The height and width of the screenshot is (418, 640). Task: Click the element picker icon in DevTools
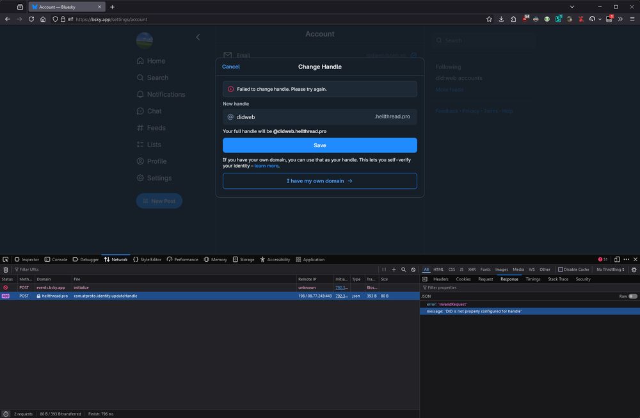click(x=5, y=259)
